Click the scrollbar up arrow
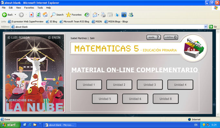 (x=218, y=31)
